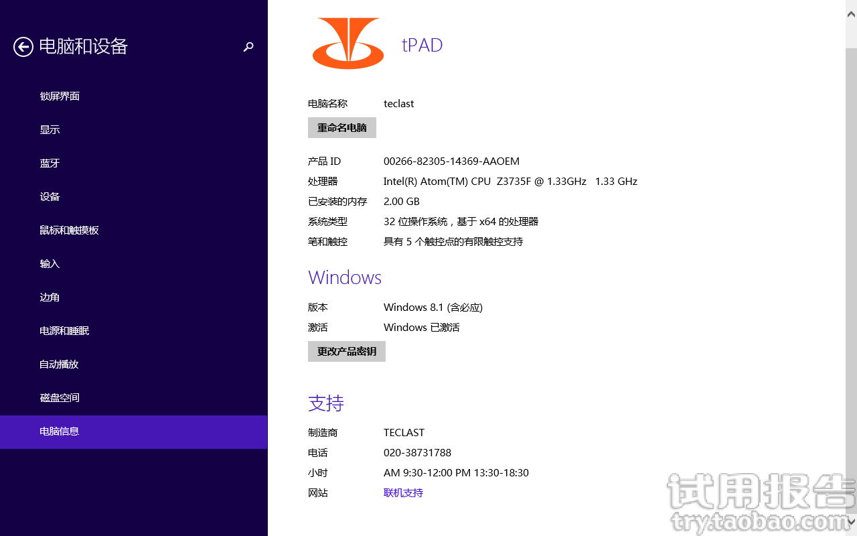Select 鼠标和触摸板 from the sidebar

[69, 230]
